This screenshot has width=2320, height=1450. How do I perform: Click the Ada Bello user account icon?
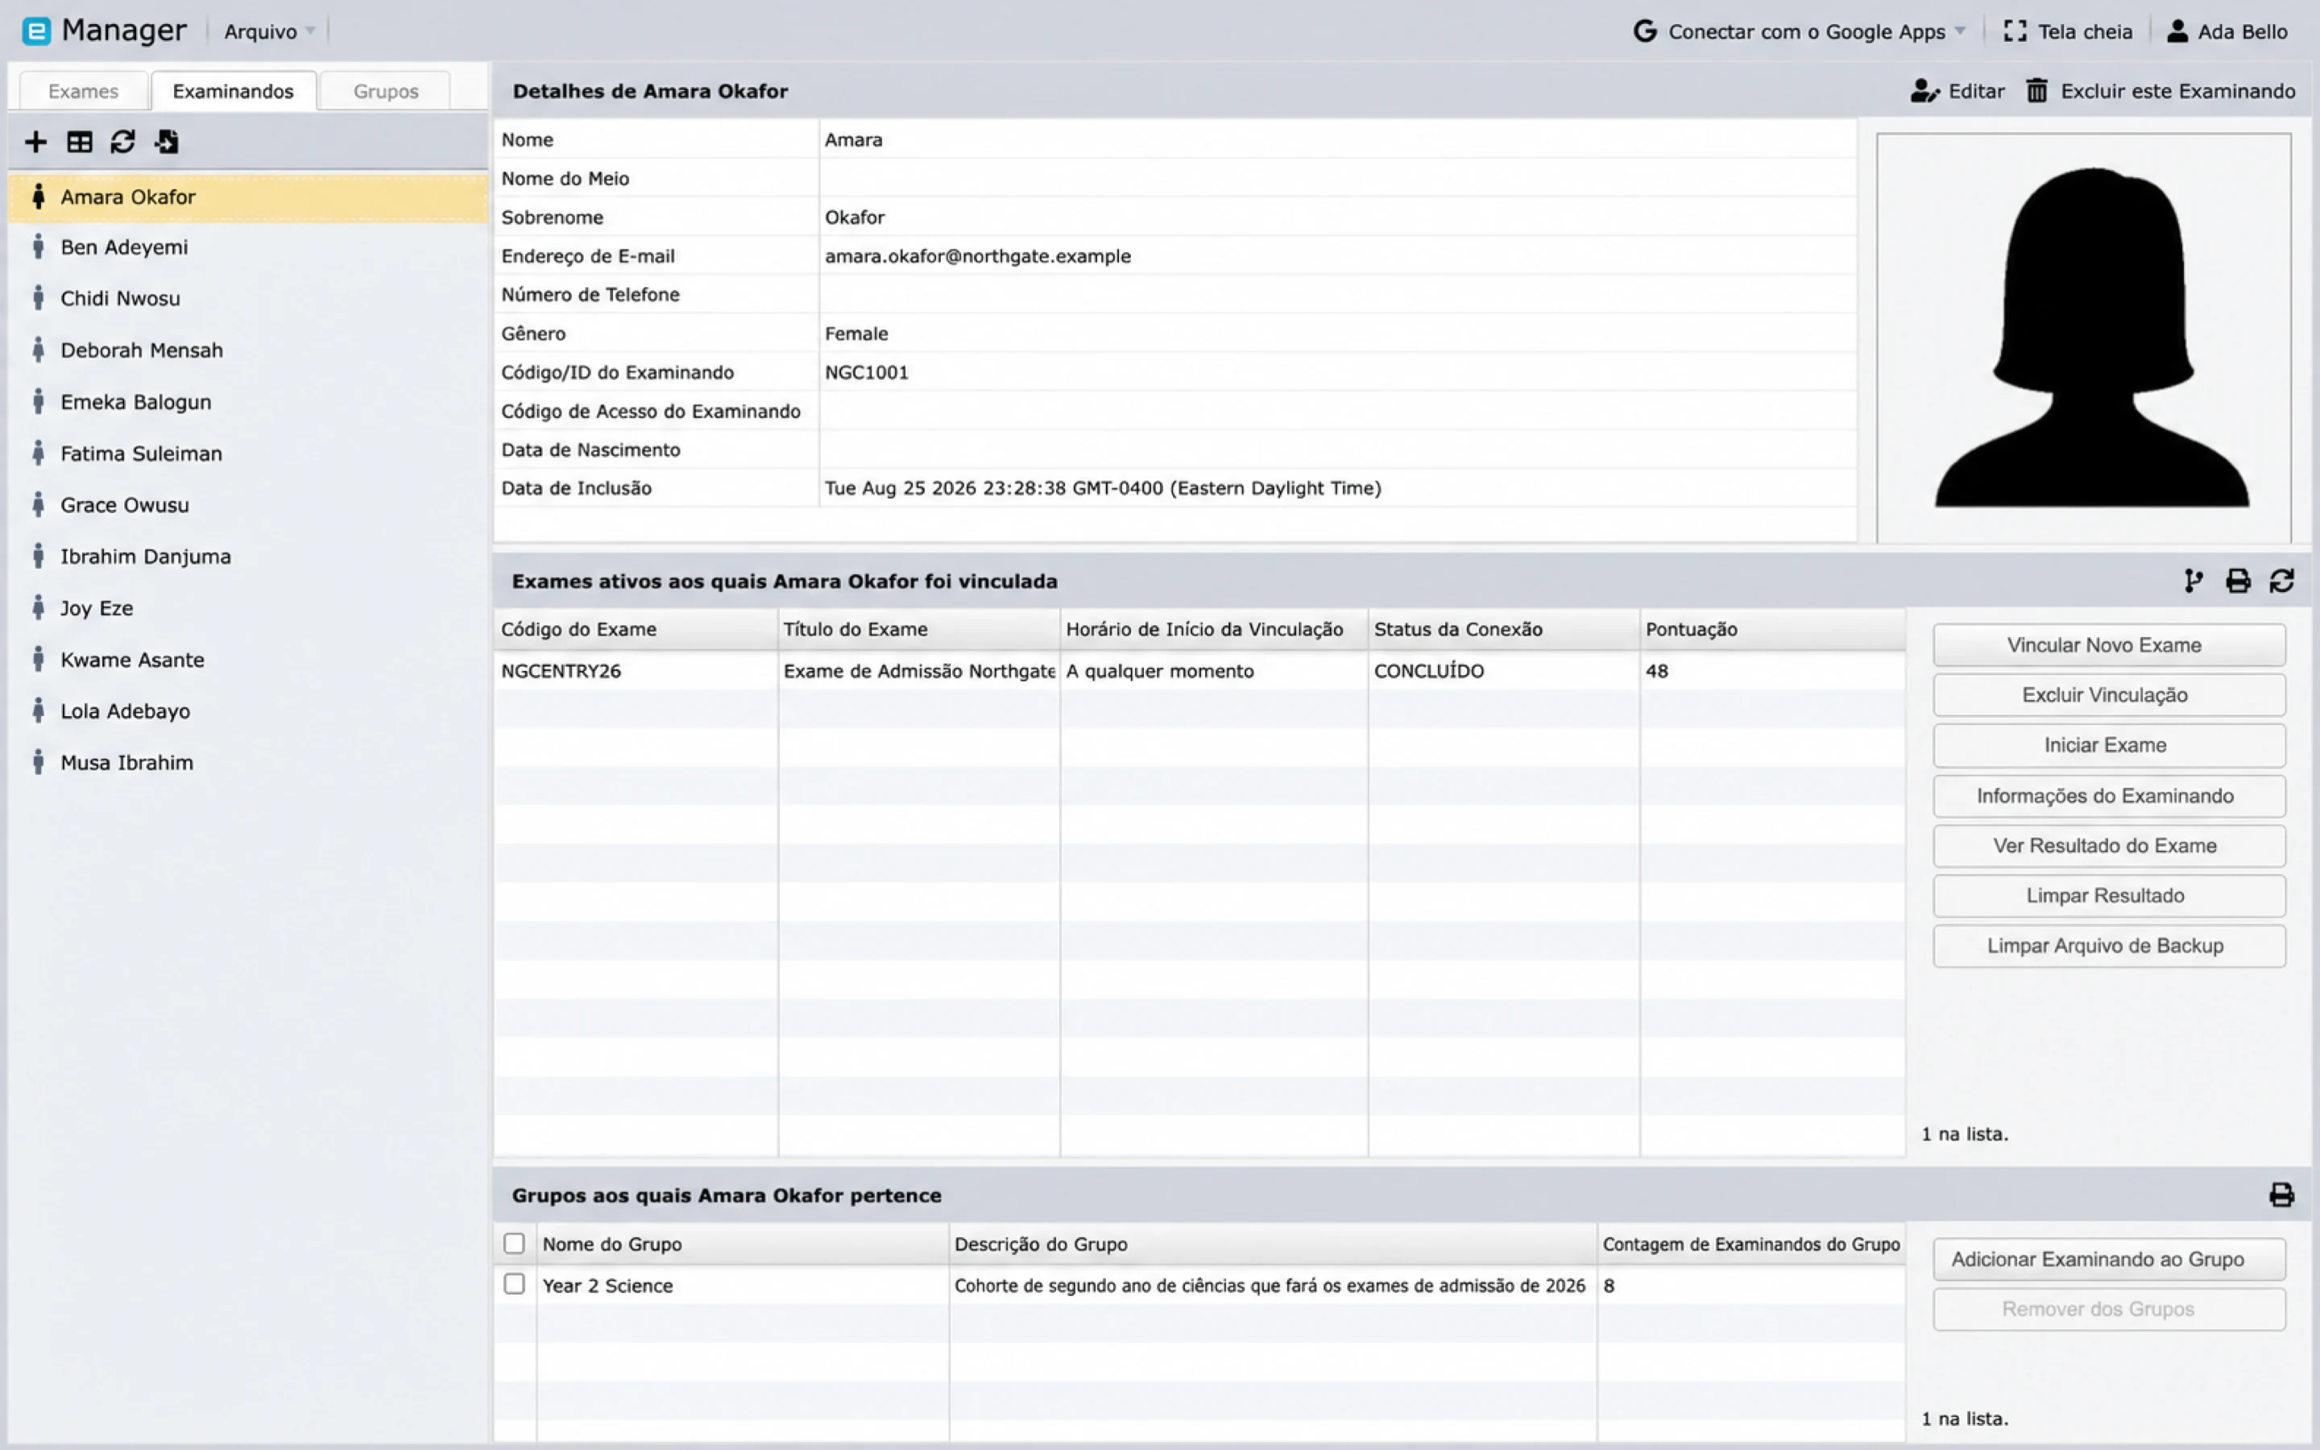tap(2177, 31)
